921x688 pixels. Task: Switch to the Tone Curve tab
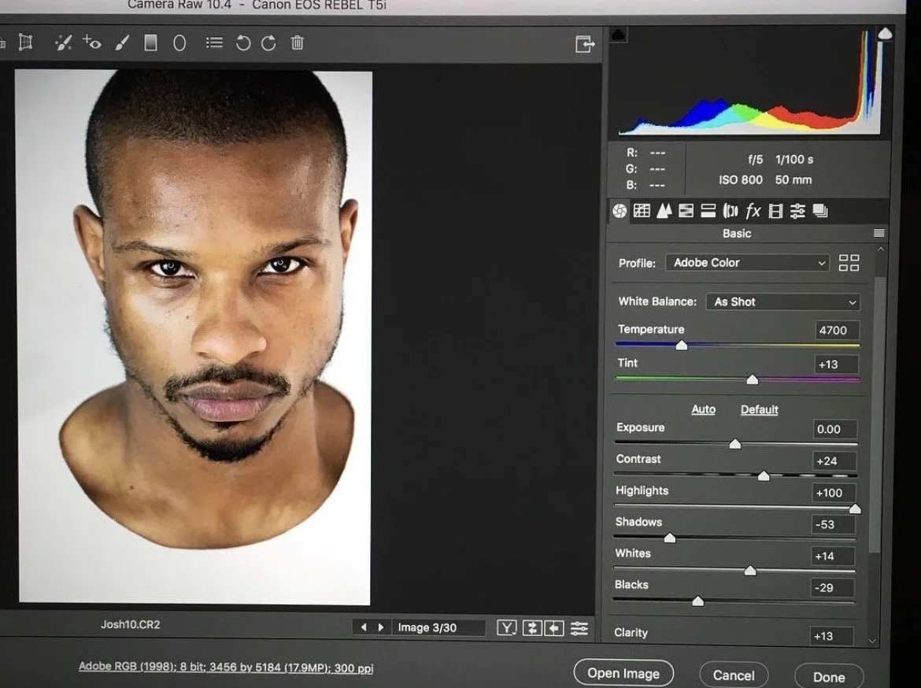[x=642, y=211]
